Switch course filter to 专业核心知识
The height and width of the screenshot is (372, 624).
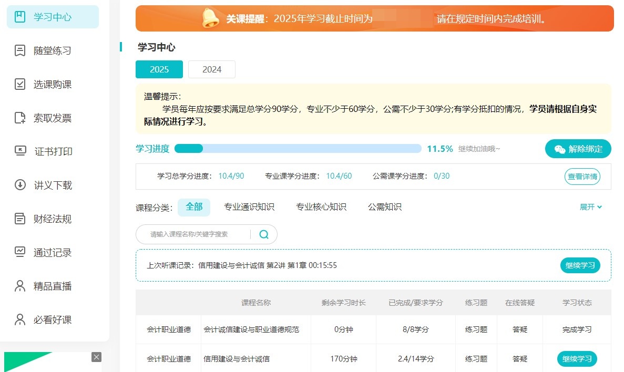click(321, 207)
